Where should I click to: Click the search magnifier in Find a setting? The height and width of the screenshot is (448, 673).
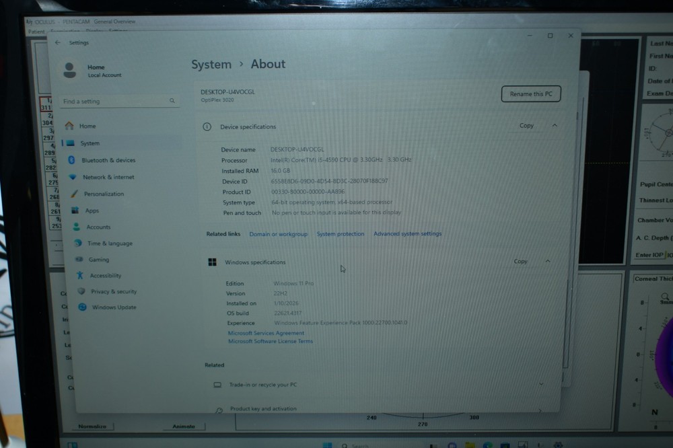click(172, 101)
